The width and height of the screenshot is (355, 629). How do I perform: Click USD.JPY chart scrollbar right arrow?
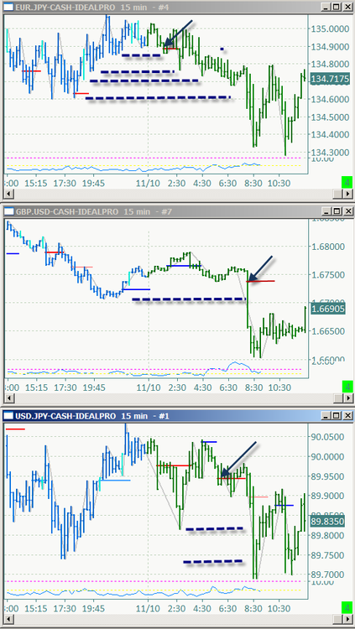coord(347,620)
